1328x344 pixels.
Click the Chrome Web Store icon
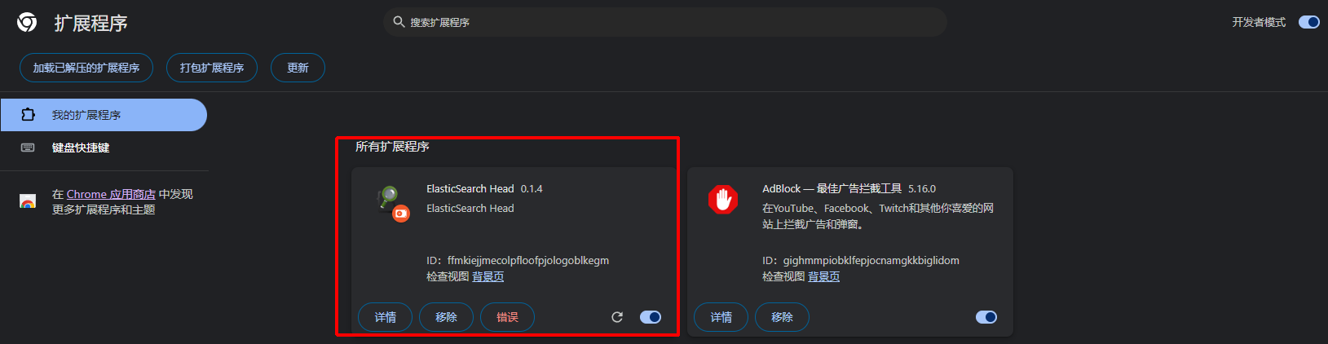click(28, 201)
